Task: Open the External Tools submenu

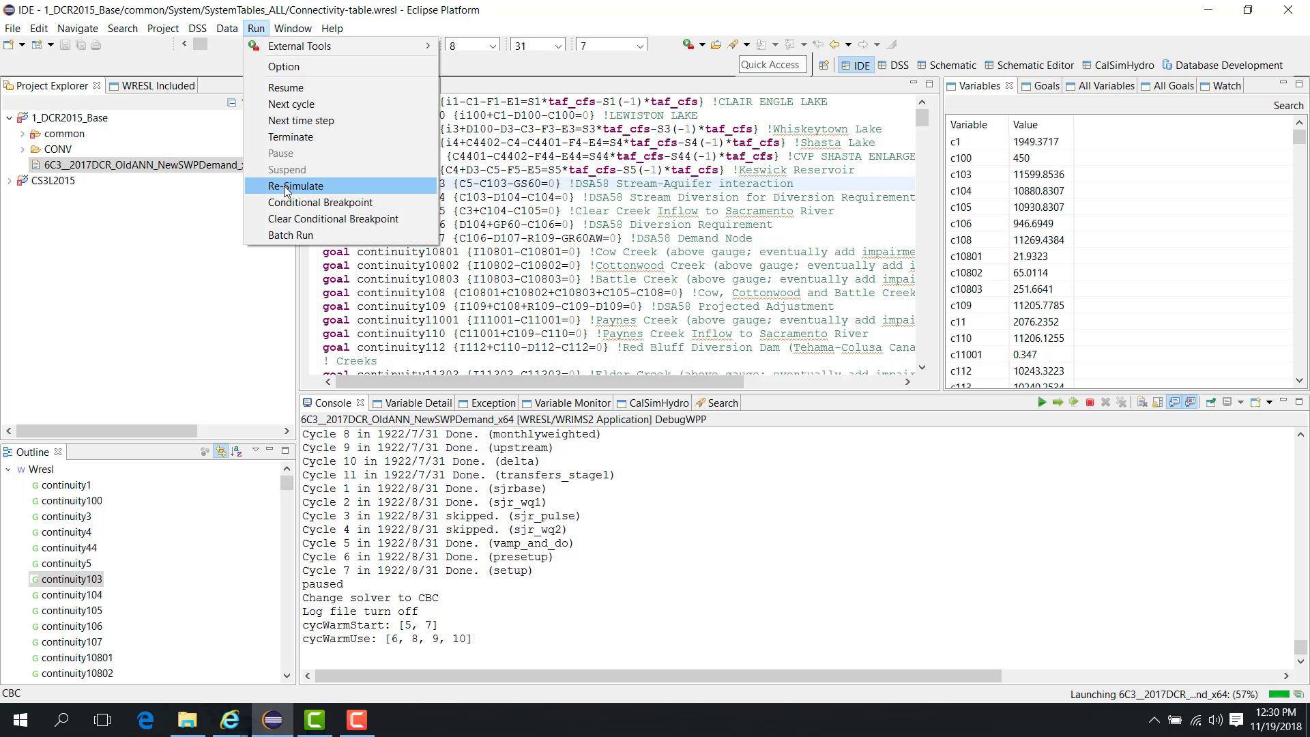Action: point(340,46)
